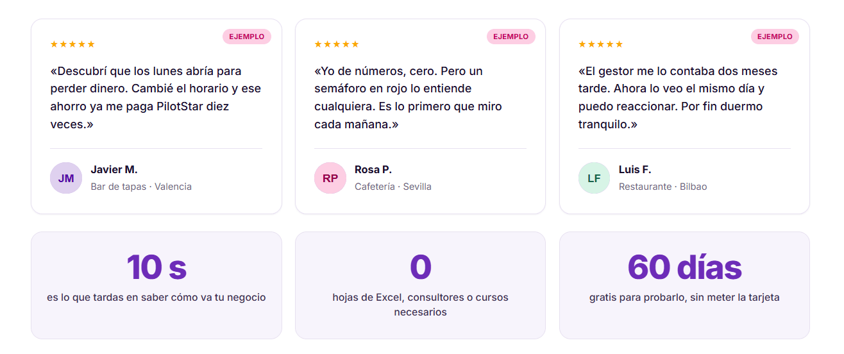
Task: Click the JM avatar circle
Action: pyautogui.click(x=66, y=178)
